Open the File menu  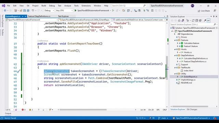pos(9,6)
